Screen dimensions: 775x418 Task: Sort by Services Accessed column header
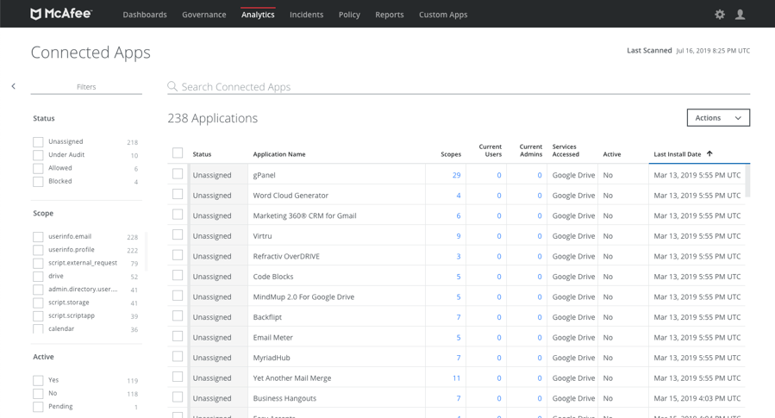[566, 150]
